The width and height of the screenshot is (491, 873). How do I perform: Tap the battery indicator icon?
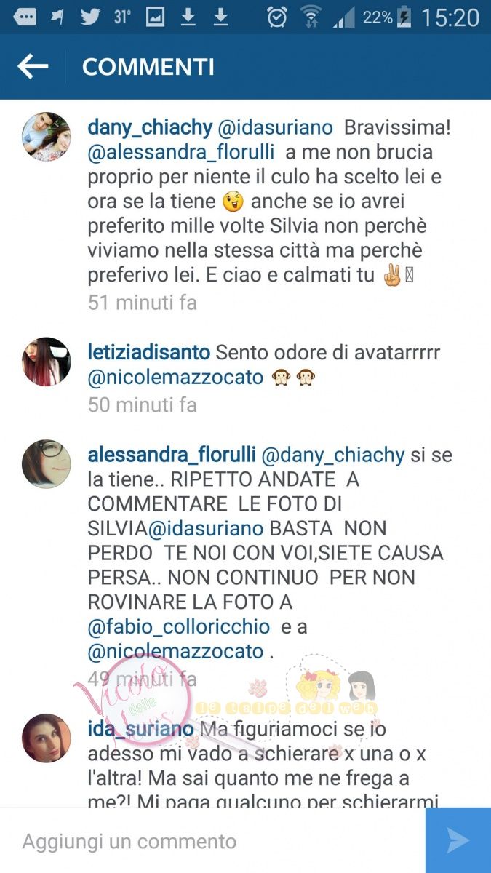405,17
